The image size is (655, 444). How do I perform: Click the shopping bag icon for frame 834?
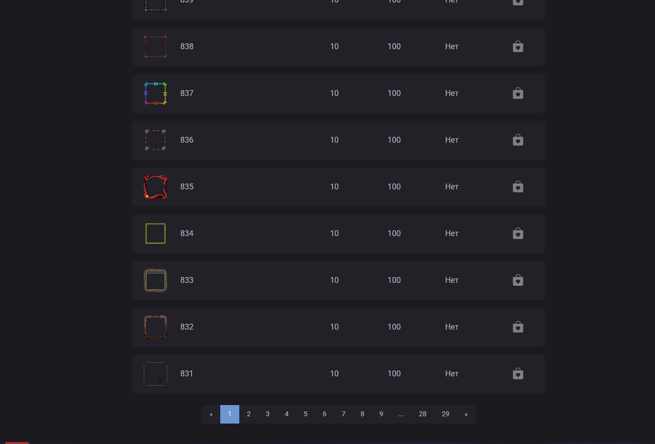(518, 234)
